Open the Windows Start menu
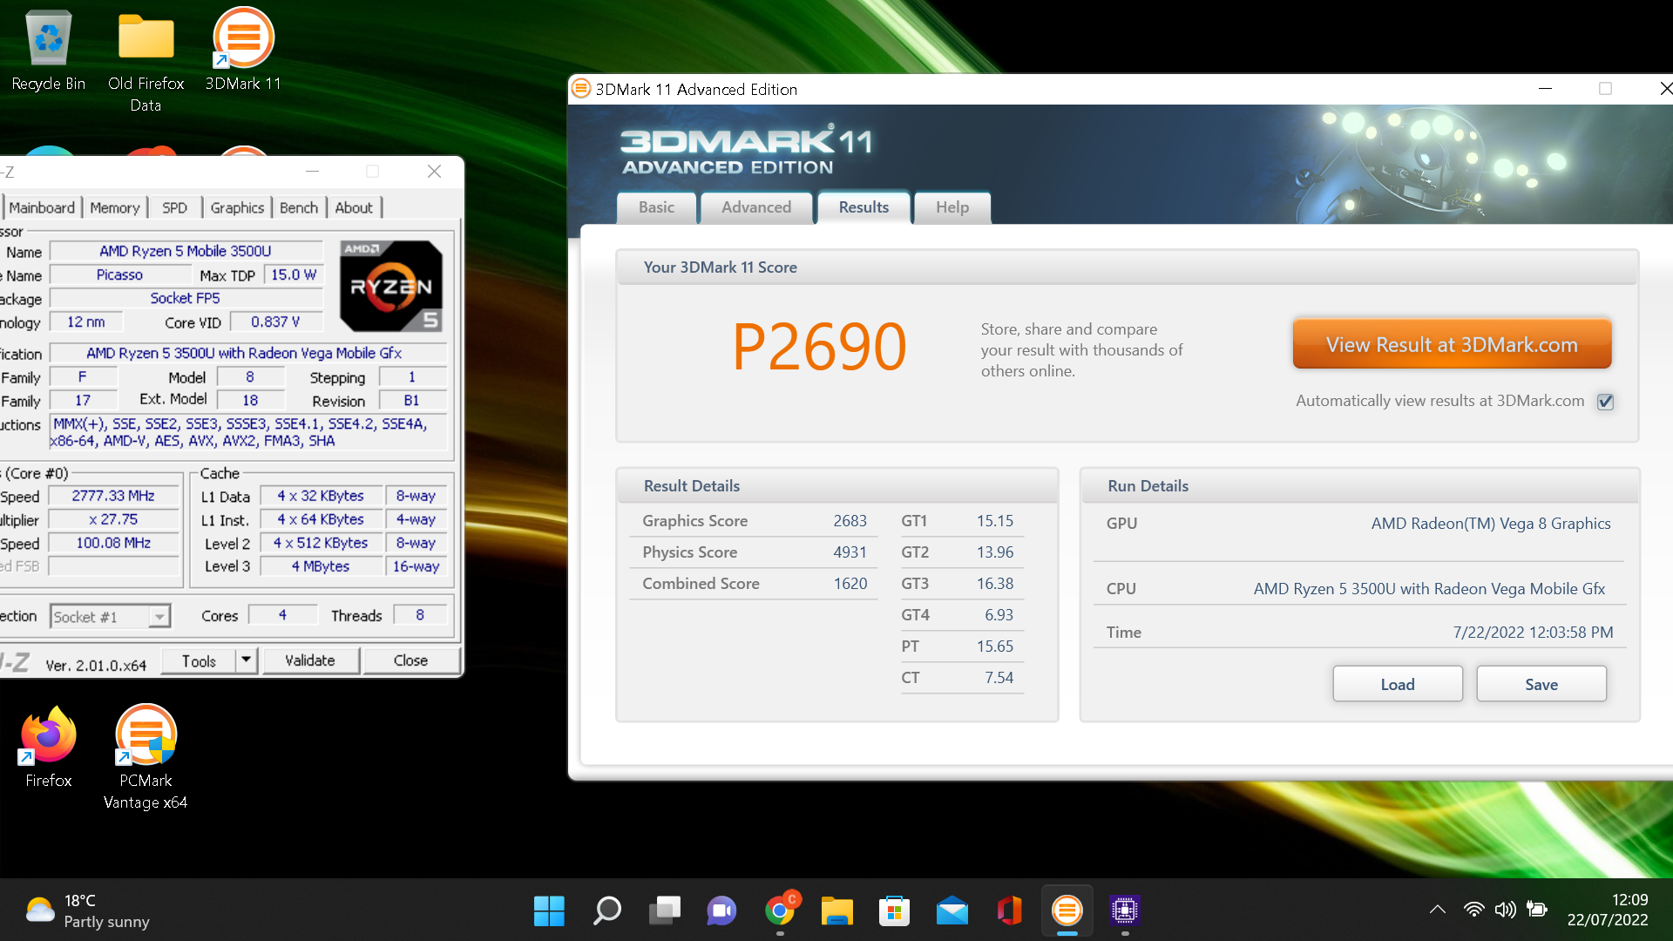Screen dimensions: 1673x941 click(x=549, y=911)
